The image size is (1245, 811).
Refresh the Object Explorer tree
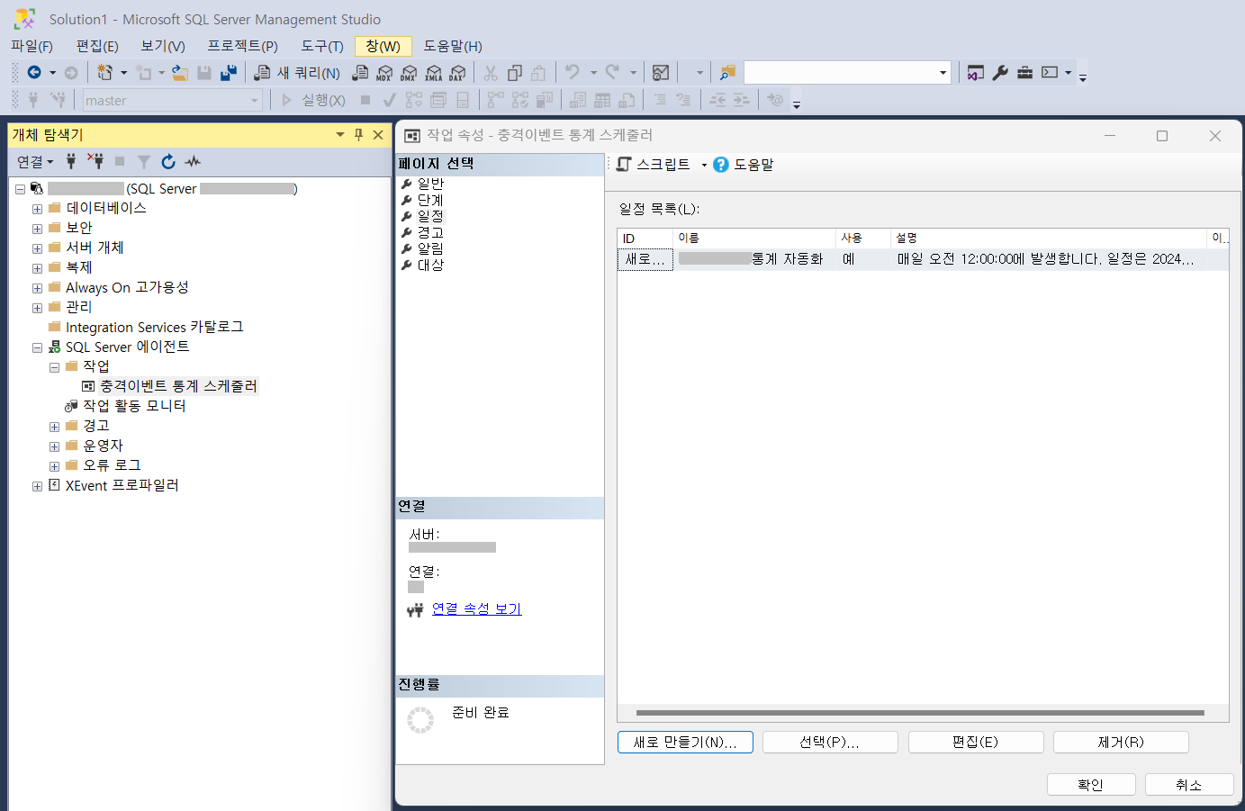168,161
